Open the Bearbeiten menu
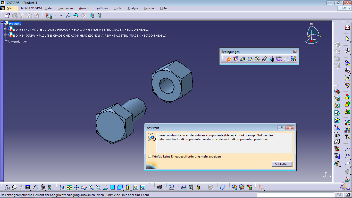This screenshot has width=352, height=198. pyautogui.click(x=66, y=8)
